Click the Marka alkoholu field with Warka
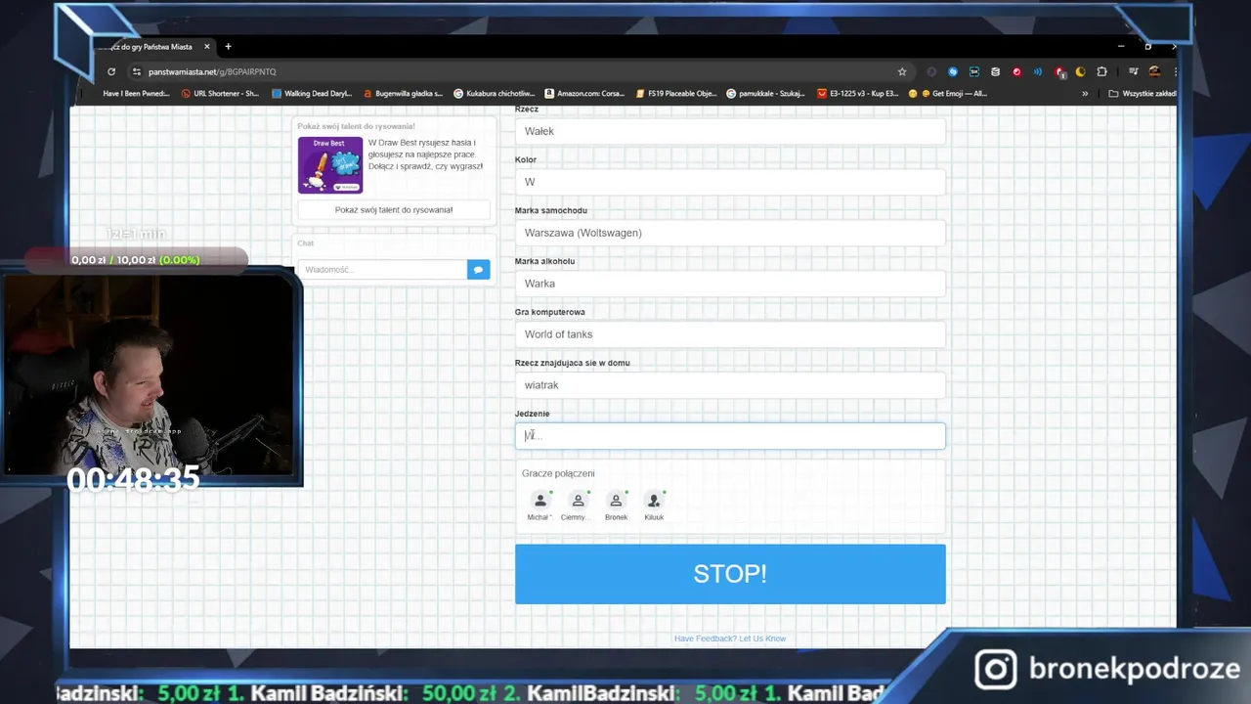This screenshot has height=704, width=1251. tap(730, 284)
